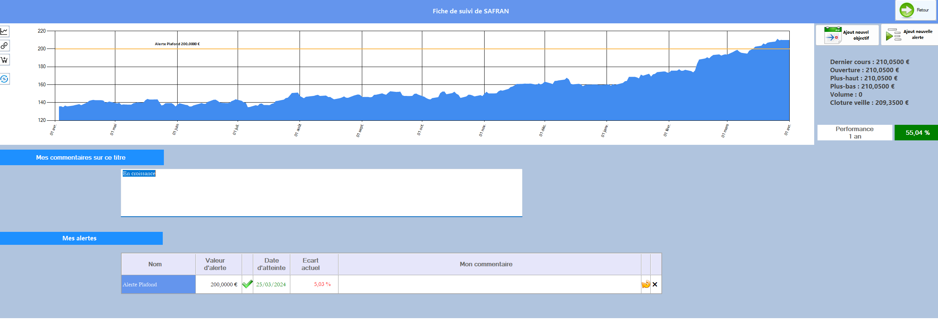Click the Alerte Plafond 200,0000 € chart label
This screenshot has width=938, height=320.
[177, 44]
